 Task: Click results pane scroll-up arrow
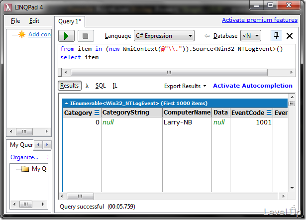292,97
